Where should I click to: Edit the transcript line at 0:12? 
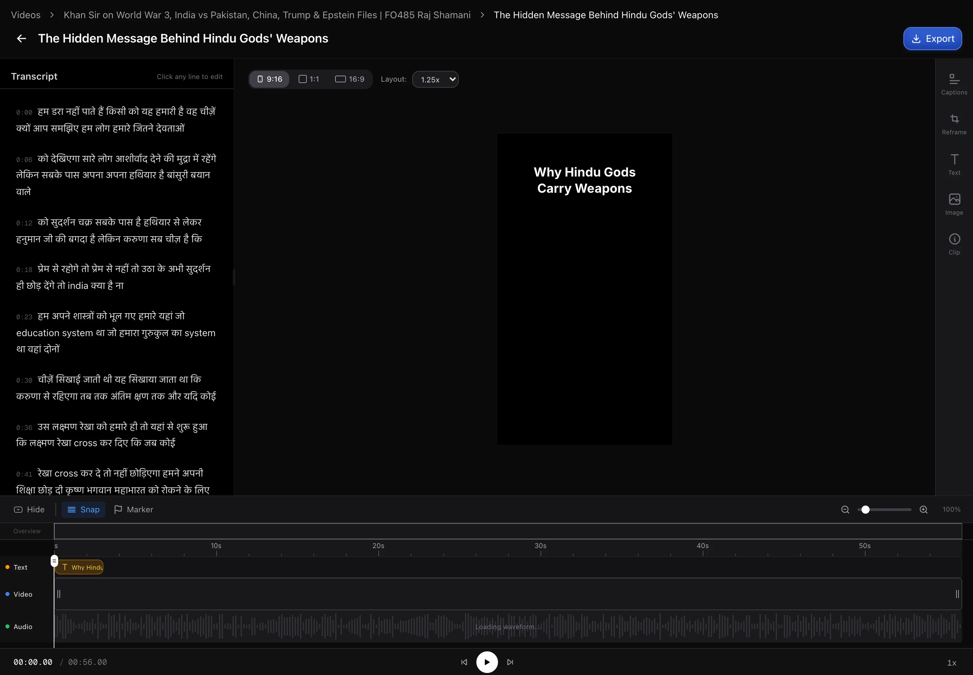point(117,230)
